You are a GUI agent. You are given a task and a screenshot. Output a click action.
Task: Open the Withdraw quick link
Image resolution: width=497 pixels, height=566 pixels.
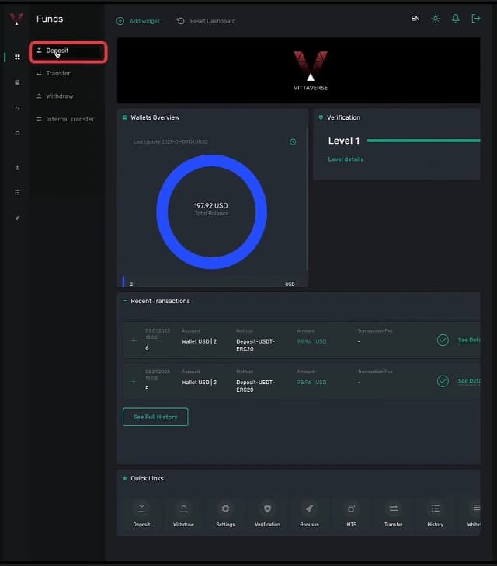[x=183, y=515]
